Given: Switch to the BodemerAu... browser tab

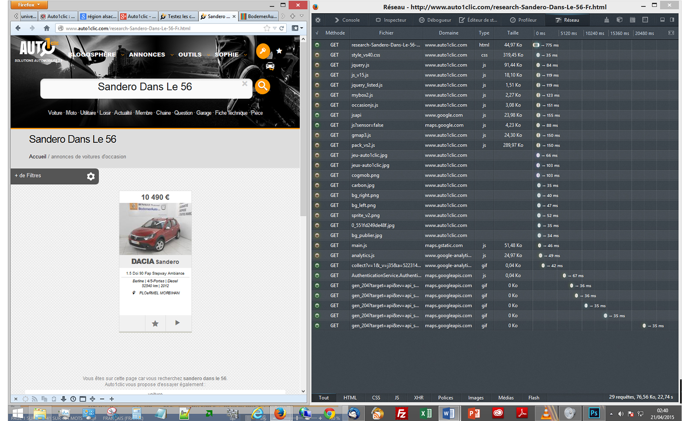Looking at the screenshot, I should [259, 17].
